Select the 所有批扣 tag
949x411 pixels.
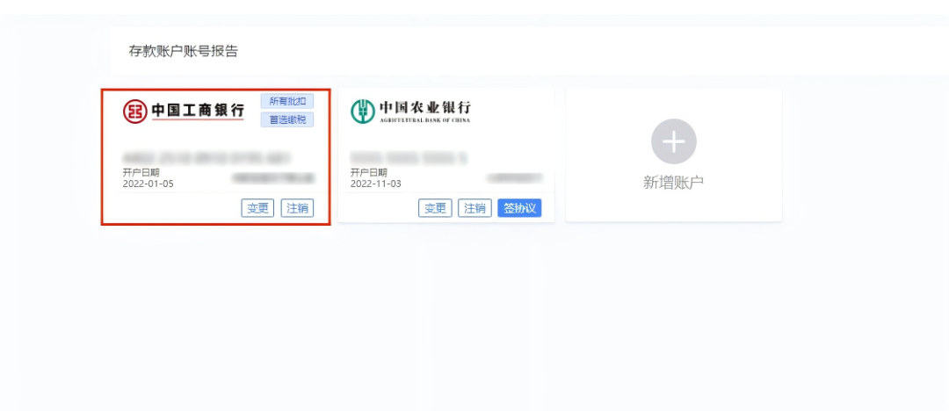point(287,101)
